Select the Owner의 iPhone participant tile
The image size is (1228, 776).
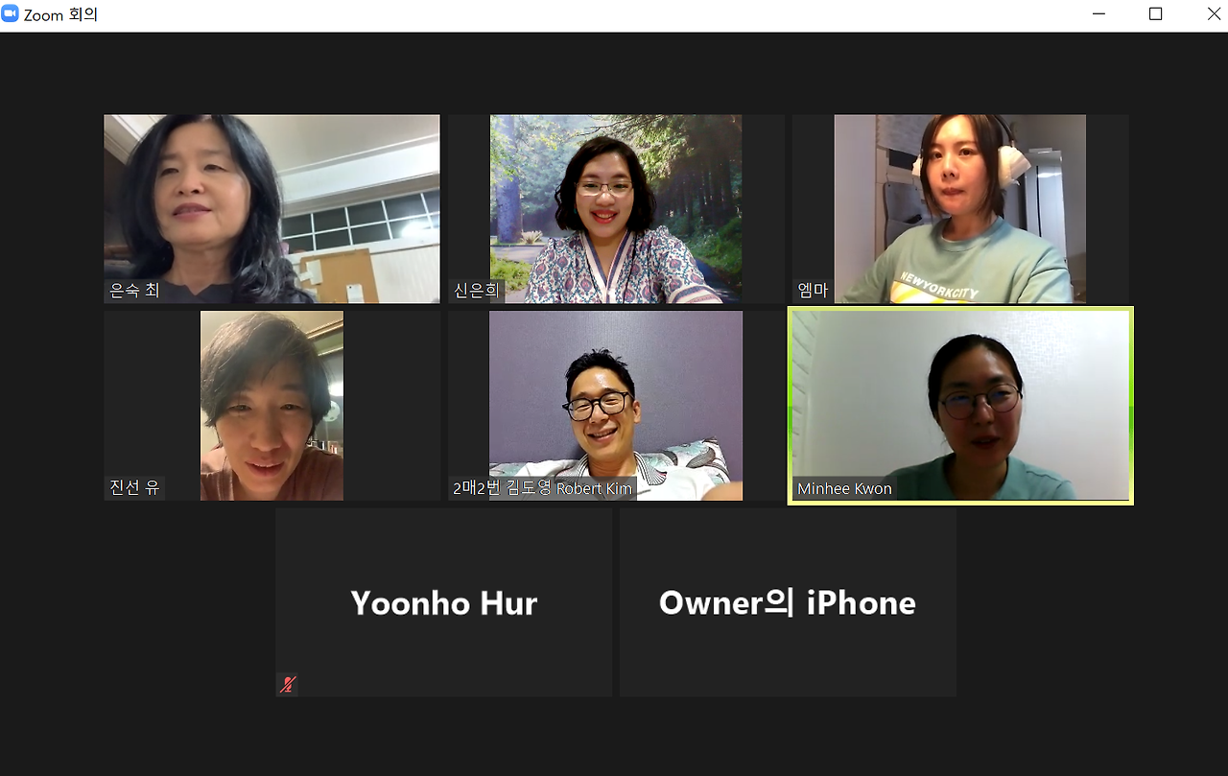coord(788,602)
